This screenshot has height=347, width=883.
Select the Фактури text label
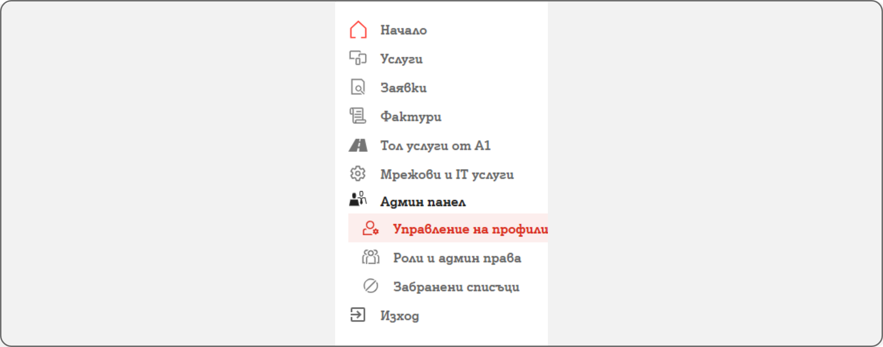411,117
